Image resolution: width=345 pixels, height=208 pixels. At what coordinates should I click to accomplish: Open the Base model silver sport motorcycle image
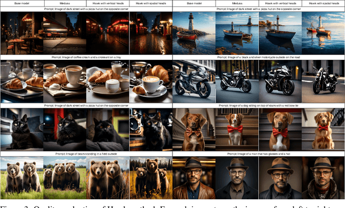pyautogui.click(x=194, y=81)
